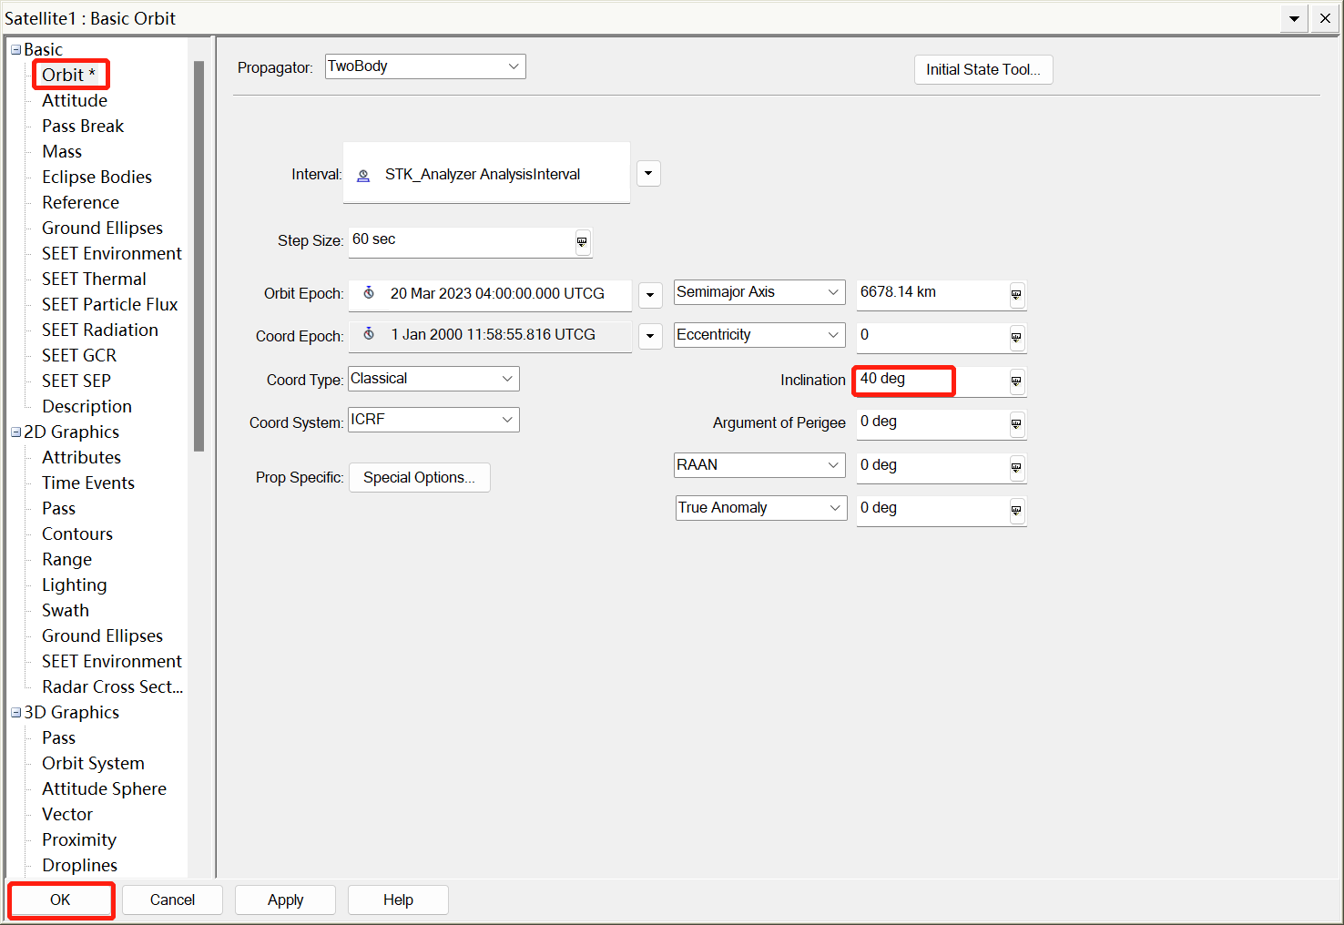Click the property tree vertical scrollbar
Viewport: 1344px width, 925px height.
pyautogui.click(x=199, y=255)
